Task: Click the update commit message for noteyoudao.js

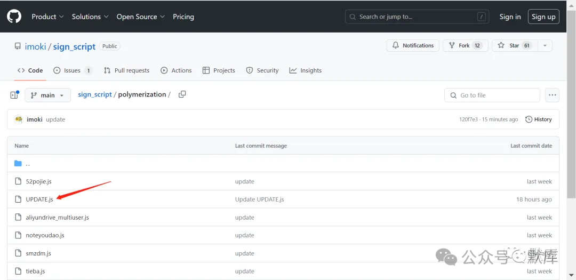Action: coord(245,235)
